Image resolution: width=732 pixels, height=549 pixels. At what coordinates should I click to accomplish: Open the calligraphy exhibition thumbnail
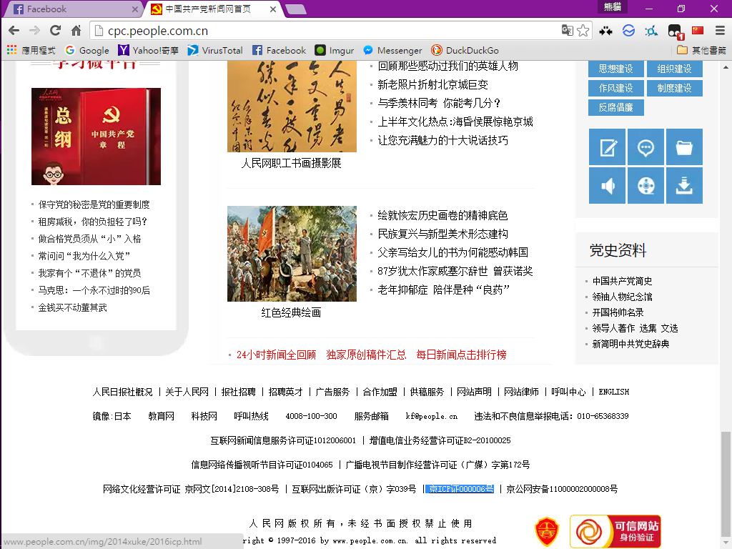(x=292, y=107)
